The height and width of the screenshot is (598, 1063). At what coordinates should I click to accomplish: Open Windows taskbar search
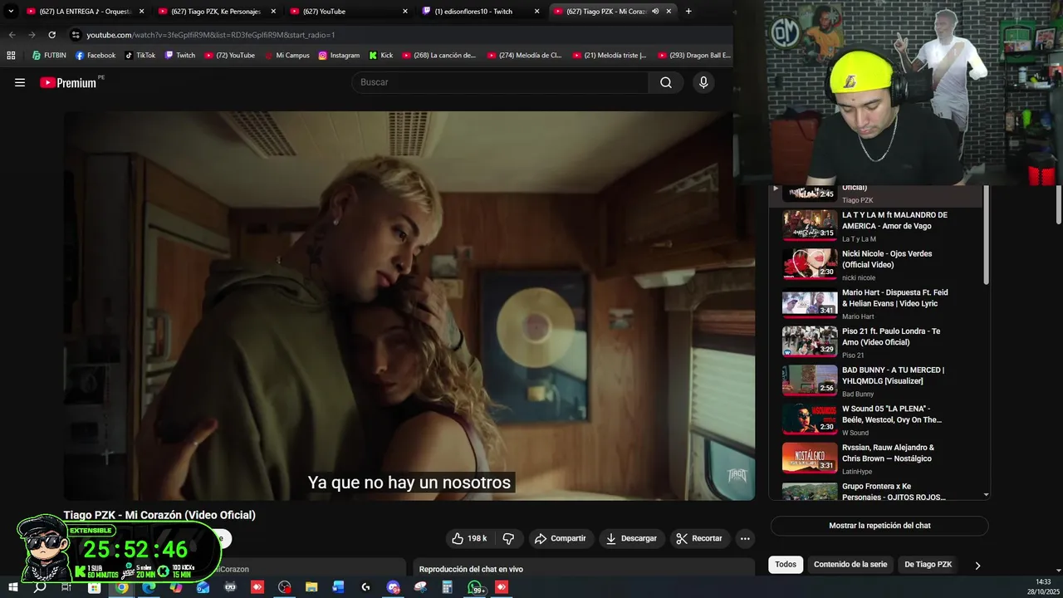(40, 587)
